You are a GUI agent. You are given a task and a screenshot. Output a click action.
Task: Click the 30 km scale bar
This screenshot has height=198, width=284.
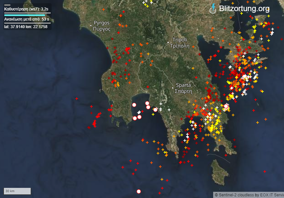17,191
